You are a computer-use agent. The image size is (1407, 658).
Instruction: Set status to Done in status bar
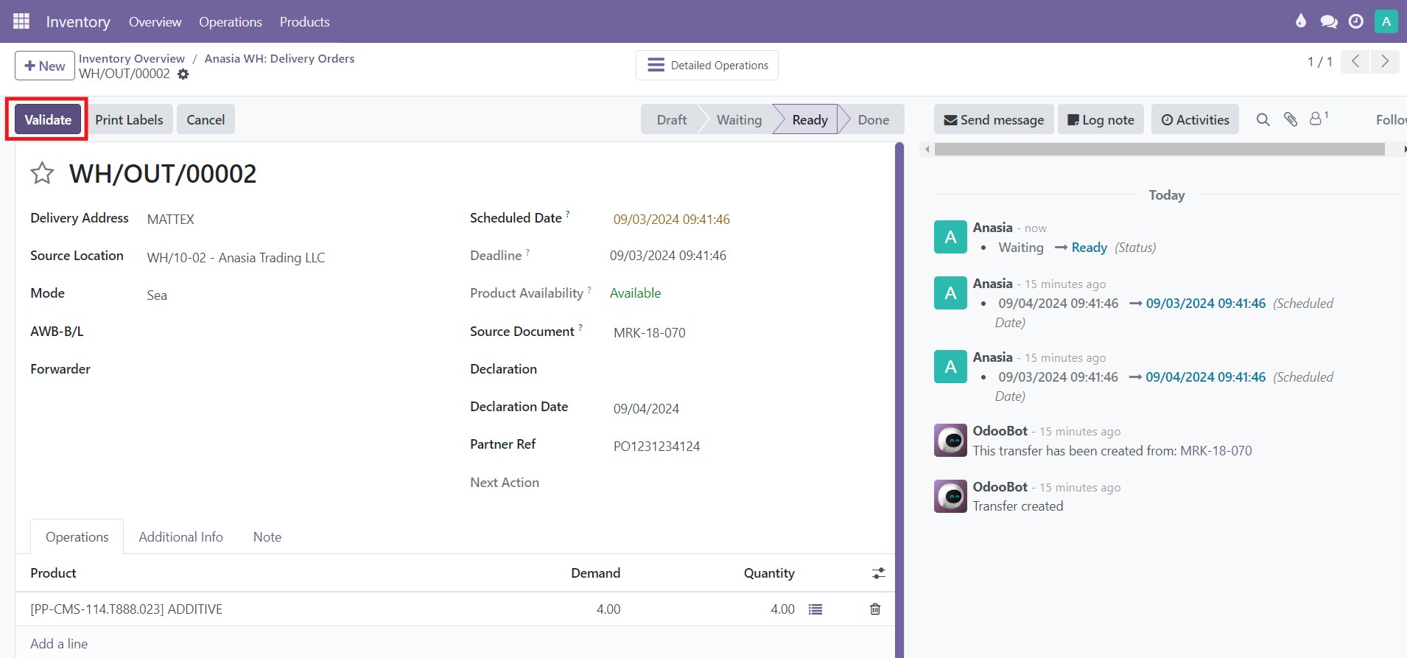873,119
